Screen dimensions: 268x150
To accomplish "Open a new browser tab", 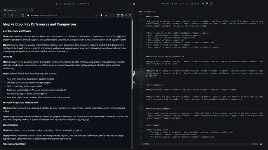I will point(37,10).
